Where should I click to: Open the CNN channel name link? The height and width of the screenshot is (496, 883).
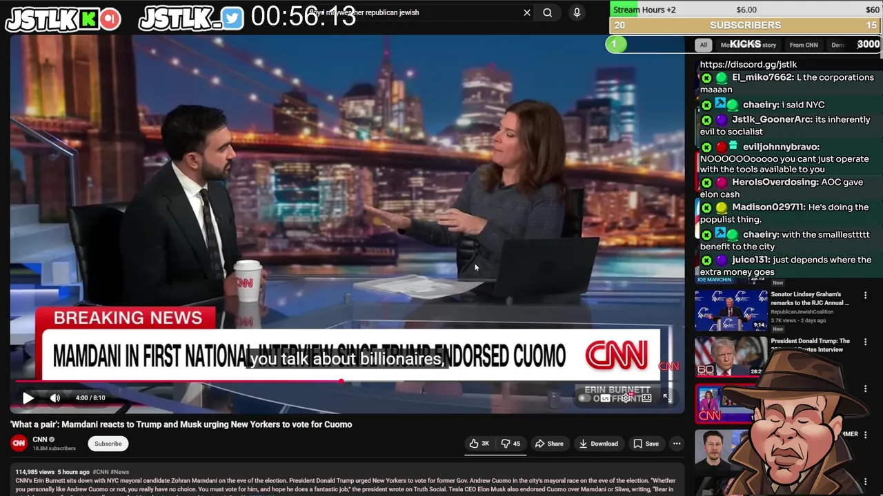(x=40, y=440)
